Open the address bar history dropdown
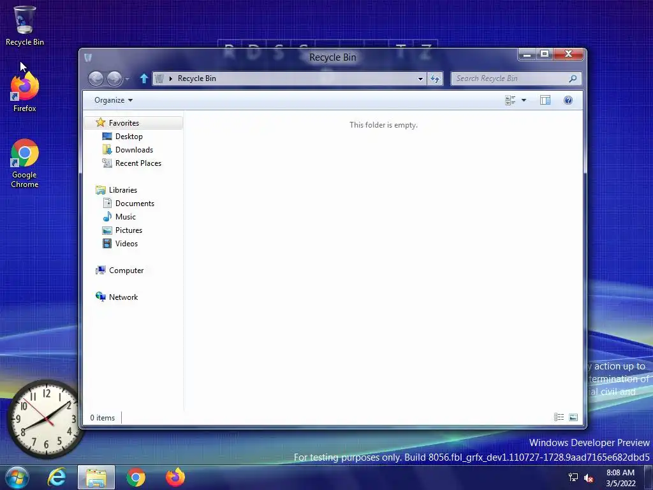This screenshot has width=653, height=490. tap(420, 78)
